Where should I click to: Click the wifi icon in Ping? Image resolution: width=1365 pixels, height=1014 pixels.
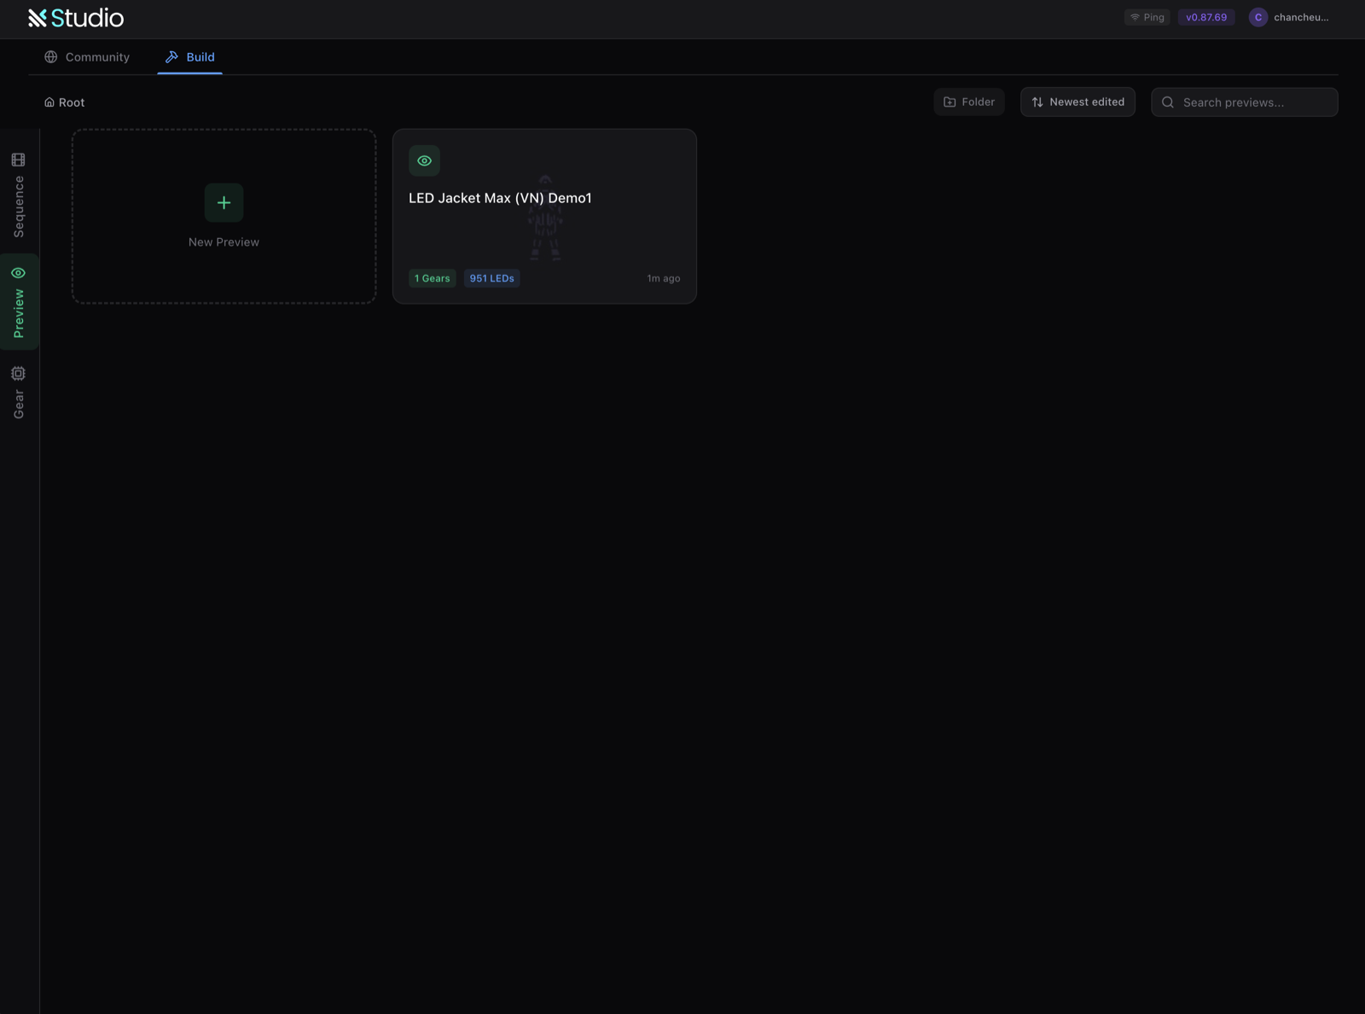[x=1135, y=17]
